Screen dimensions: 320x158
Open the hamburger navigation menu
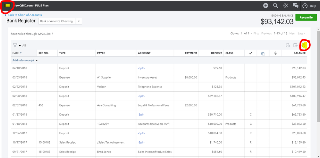pyautogui.click(x=7, y=5)
